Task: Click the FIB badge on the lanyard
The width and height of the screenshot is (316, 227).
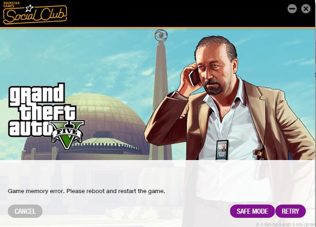Action: 222,149
